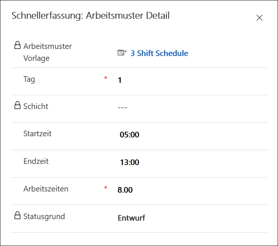Viewport: 278px width, 246px height.
Task: Open the 3 Shift Schedule link
Action: click(x=159, y=53)
